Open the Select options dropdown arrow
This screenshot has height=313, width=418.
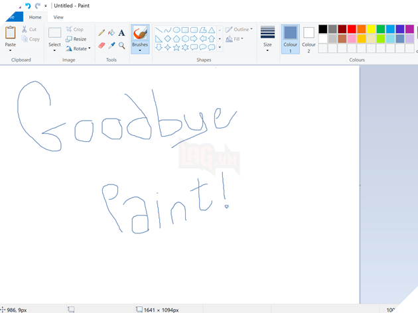click(54, 50)
